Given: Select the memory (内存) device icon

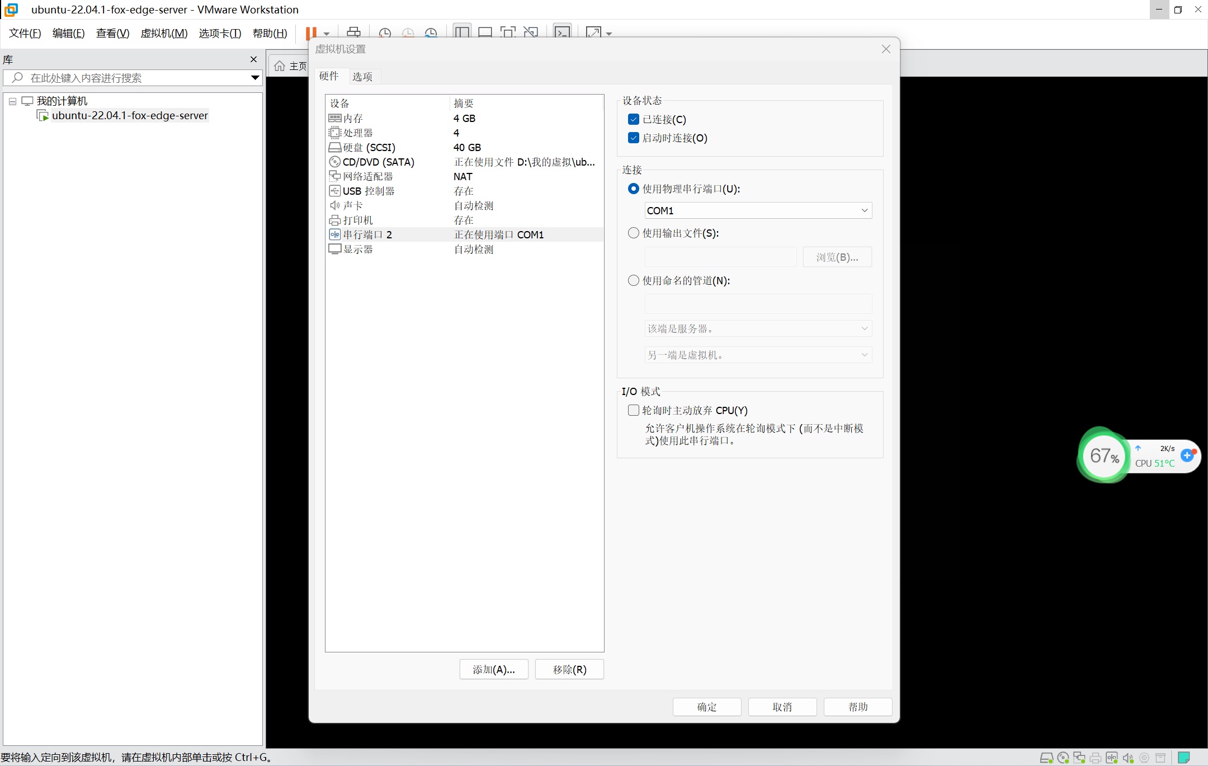Looking at the screenshot, I should click(334, 118).
